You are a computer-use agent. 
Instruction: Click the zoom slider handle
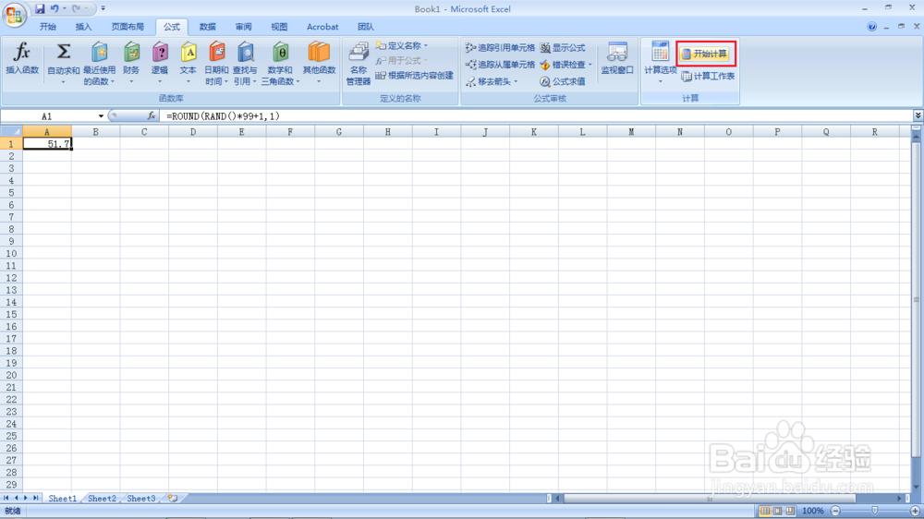click(x=874, y=511)
